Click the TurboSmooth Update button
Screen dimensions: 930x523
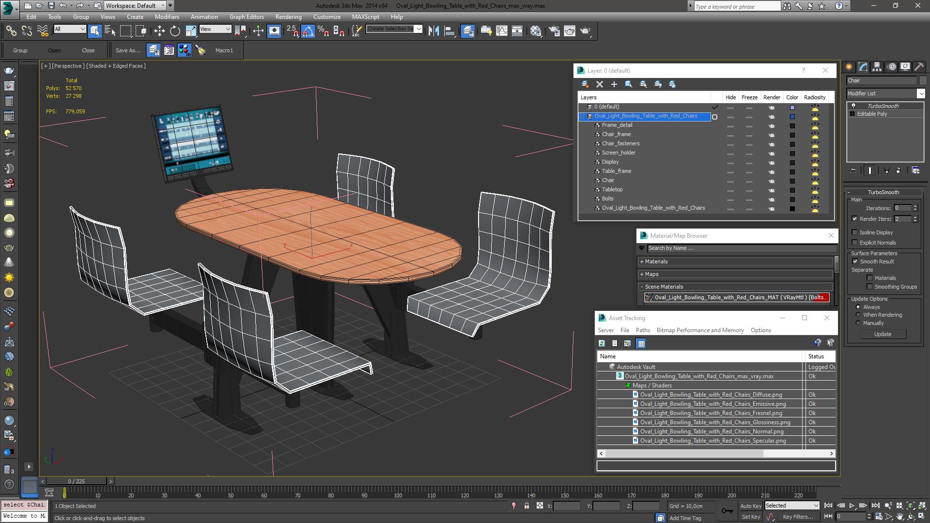[882, 334]
